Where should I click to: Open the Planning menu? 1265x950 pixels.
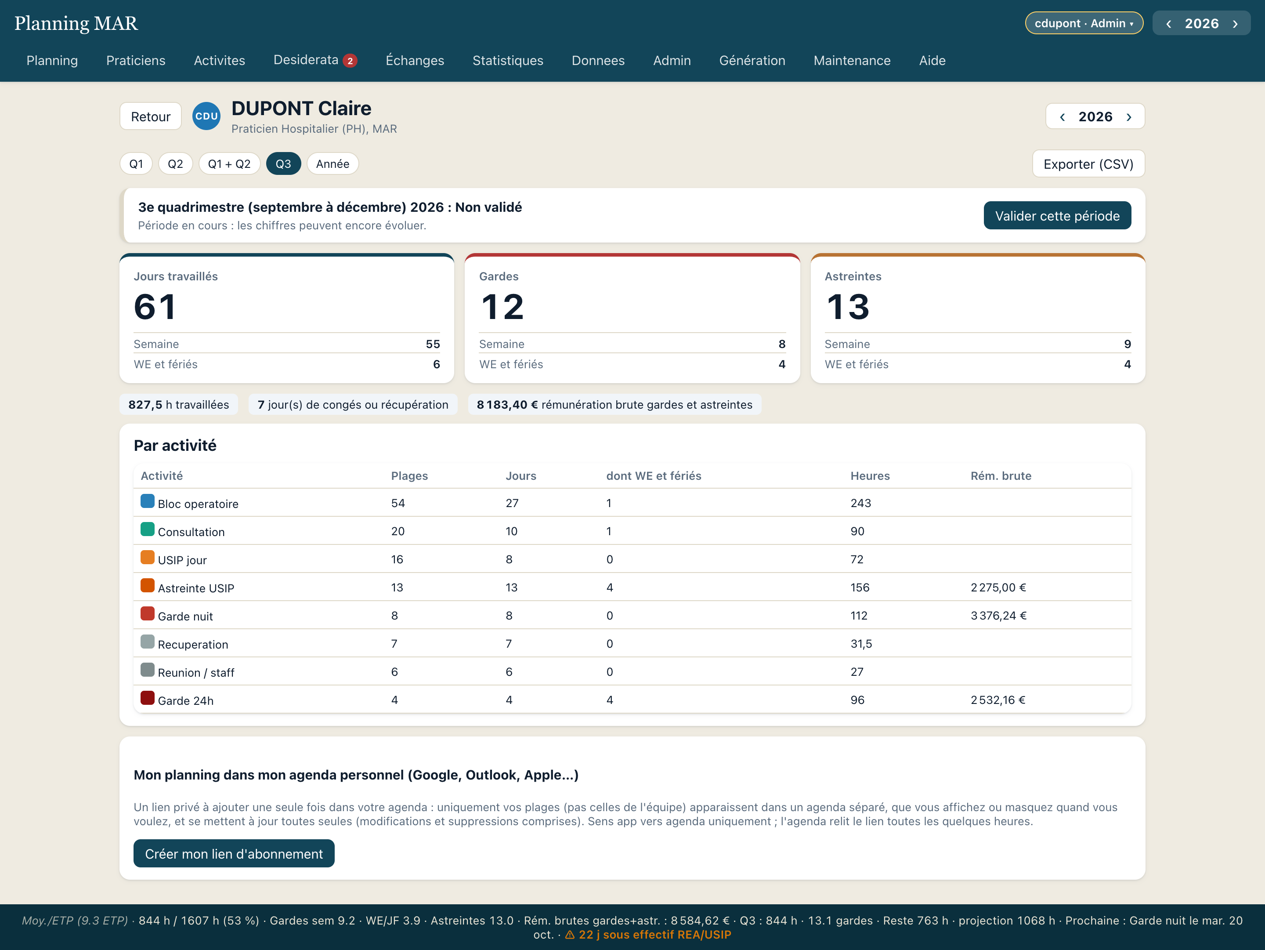[52, 61]
